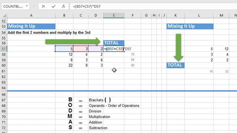Select column F header

[x=133, y=16]
